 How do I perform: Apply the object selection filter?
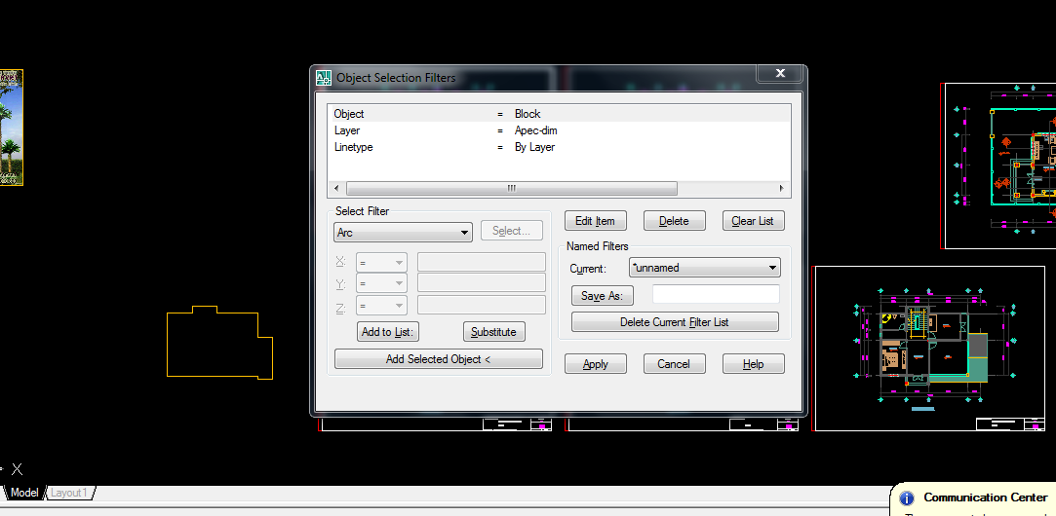tap(596, 364)
